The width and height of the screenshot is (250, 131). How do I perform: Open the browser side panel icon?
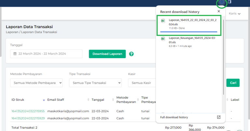(x=229, y=2)
